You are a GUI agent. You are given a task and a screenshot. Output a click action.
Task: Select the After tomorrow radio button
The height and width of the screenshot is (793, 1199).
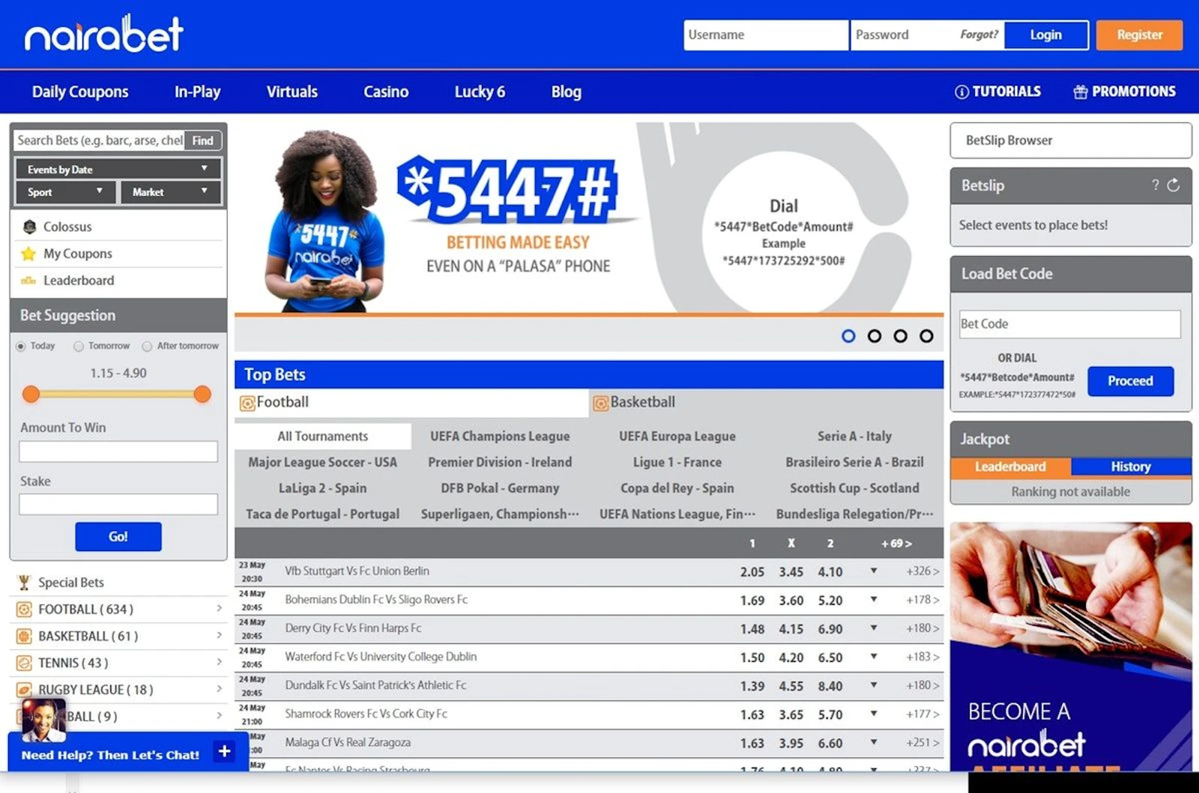147,346
